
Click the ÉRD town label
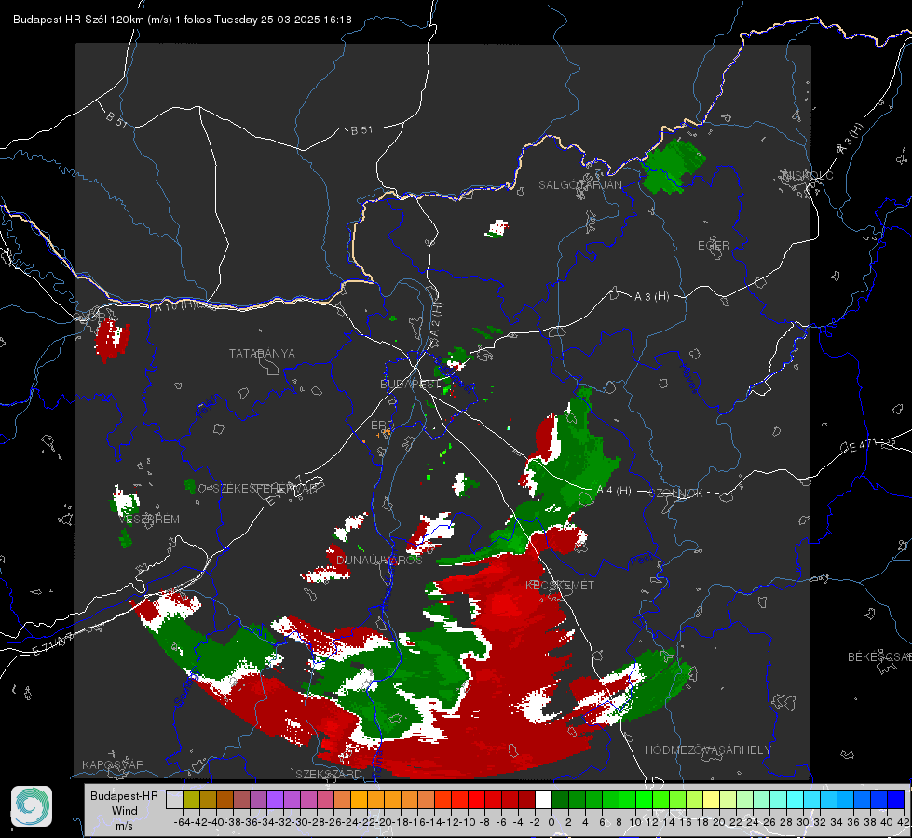(x=382, y=425)
